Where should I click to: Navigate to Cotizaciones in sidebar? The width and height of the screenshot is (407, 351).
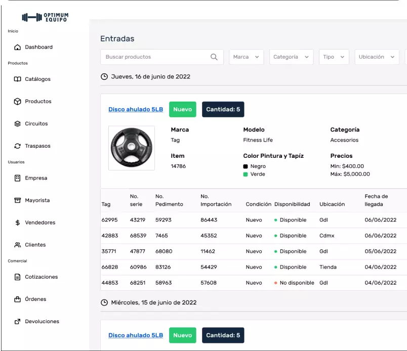point(42,277)
